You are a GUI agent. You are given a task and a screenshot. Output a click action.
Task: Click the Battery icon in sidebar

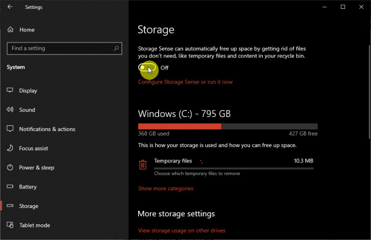(10, 187)
